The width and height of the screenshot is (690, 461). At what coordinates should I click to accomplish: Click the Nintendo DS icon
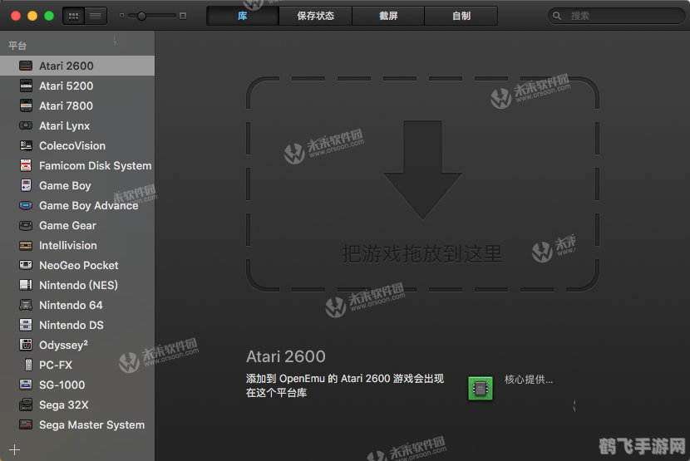point(26,325)
